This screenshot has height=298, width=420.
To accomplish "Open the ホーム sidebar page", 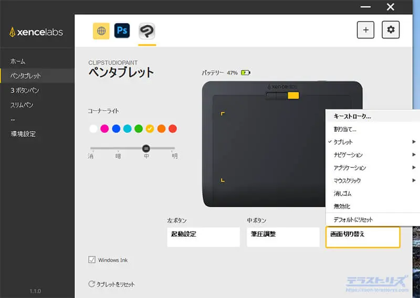I will tap(37, 61).
